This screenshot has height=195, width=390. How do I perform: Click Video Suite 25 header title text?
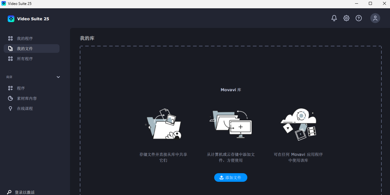pyautogui.click(x=33, y=19)
